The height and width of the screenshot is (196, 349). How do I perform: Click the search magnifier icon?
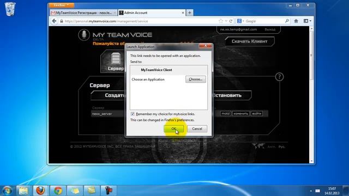tap(287, 21)
